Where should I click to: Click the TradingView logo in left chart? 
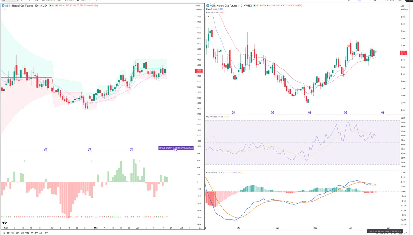(5, 223)
